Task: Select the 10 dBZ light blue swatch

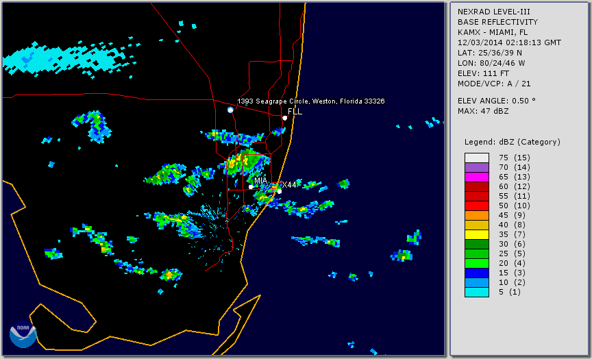Action: click(476, 282)
